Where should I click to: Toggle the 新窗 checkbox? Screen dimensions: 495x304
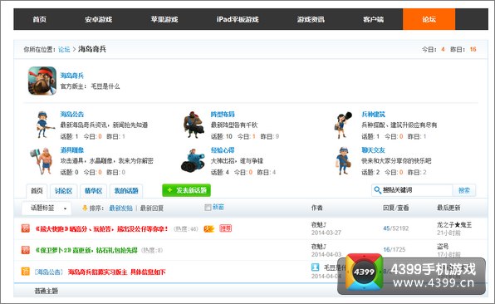click(208, 208)
